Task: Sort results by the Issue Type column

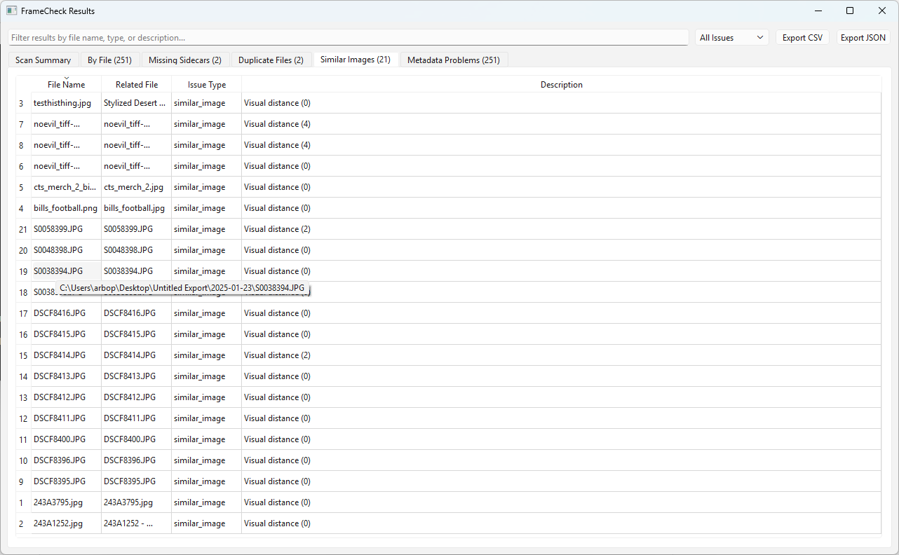Action: point(206,84)
